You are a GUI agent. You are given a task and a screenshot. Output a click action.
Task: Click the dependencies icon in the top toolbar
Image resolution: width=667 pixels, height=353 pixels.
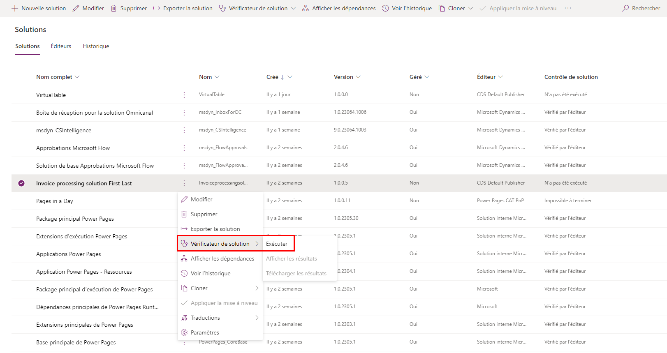306,8
